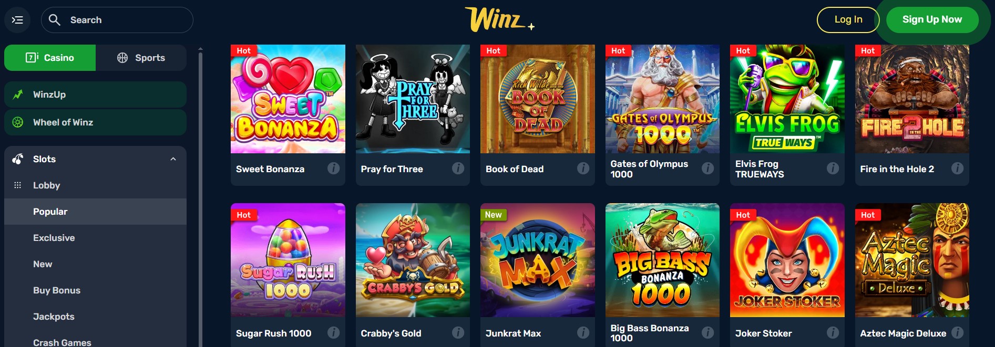Viewport: 995px width, 347px height.
Task: Open Wheel of Winz
Action: tap(95, 122)
